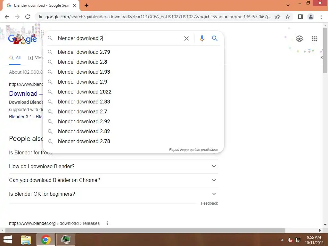Select suggestion blender download 2.8
Screen dimensions: 328x246
(x=133, y=62)
